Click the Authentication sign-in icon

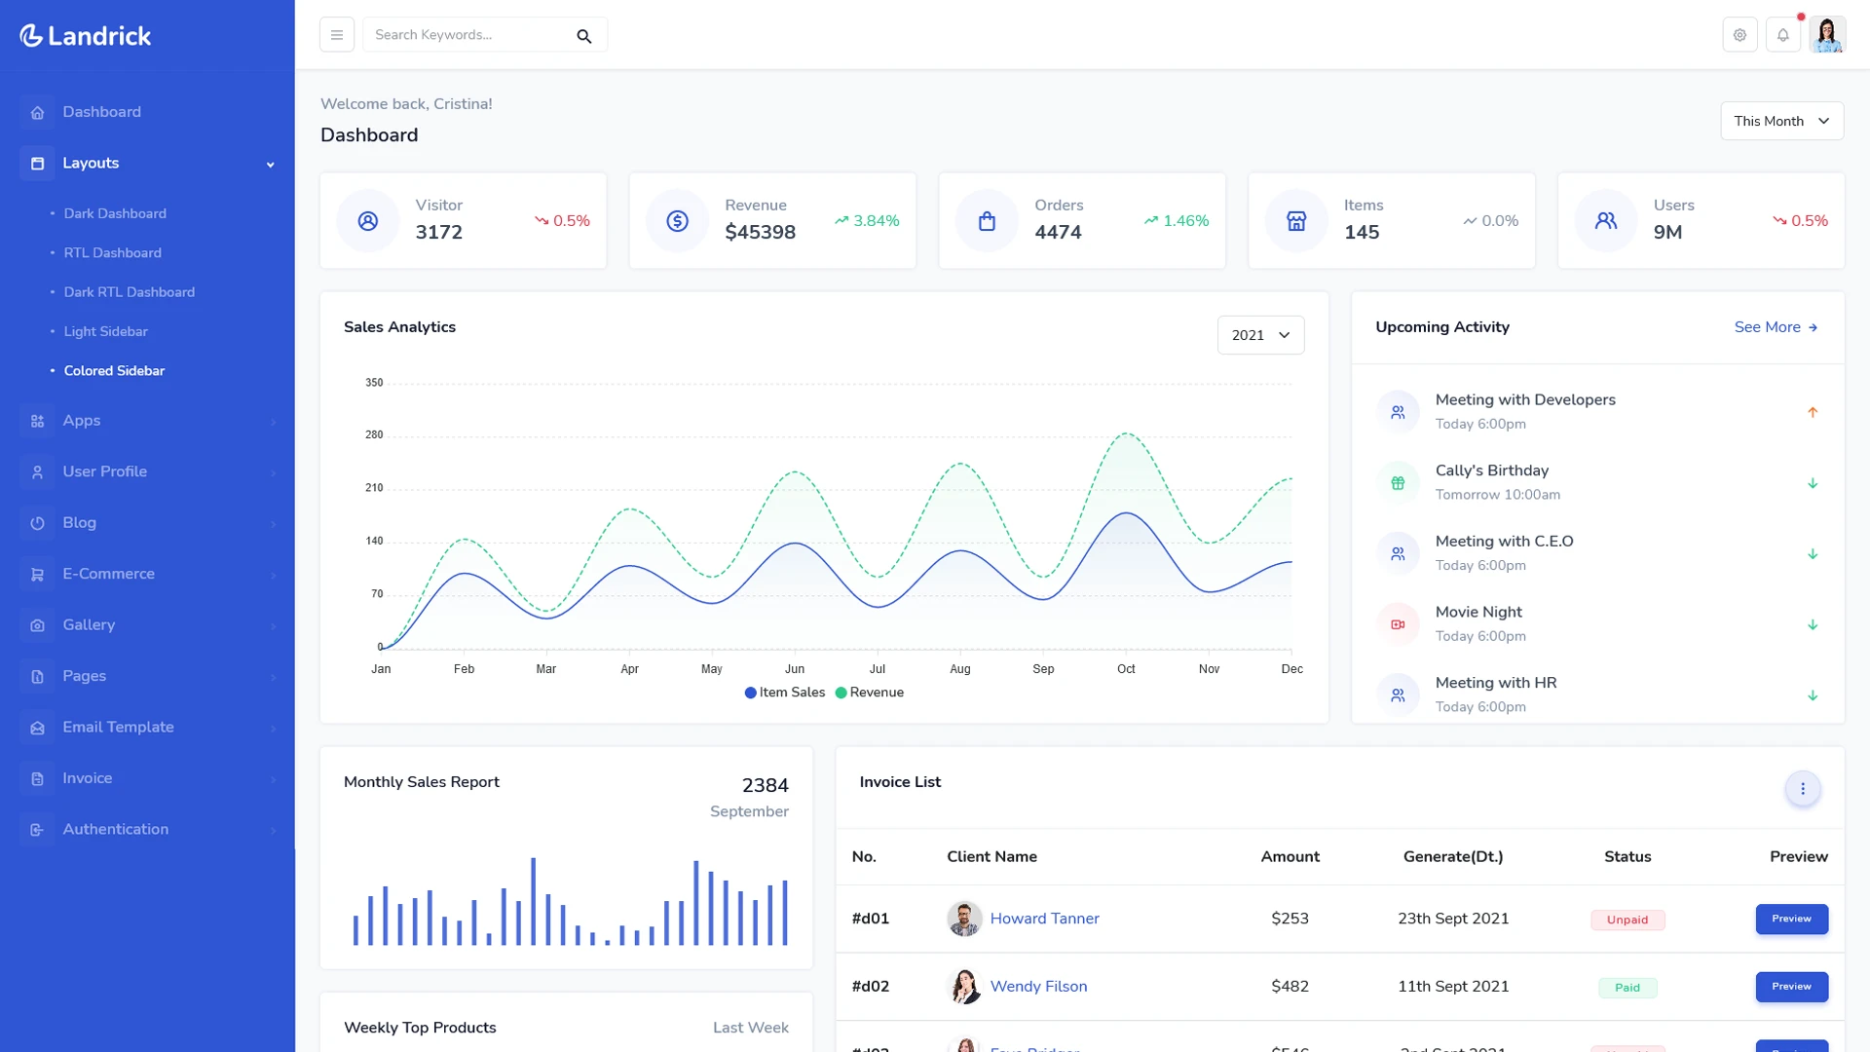tap(37, 830)
